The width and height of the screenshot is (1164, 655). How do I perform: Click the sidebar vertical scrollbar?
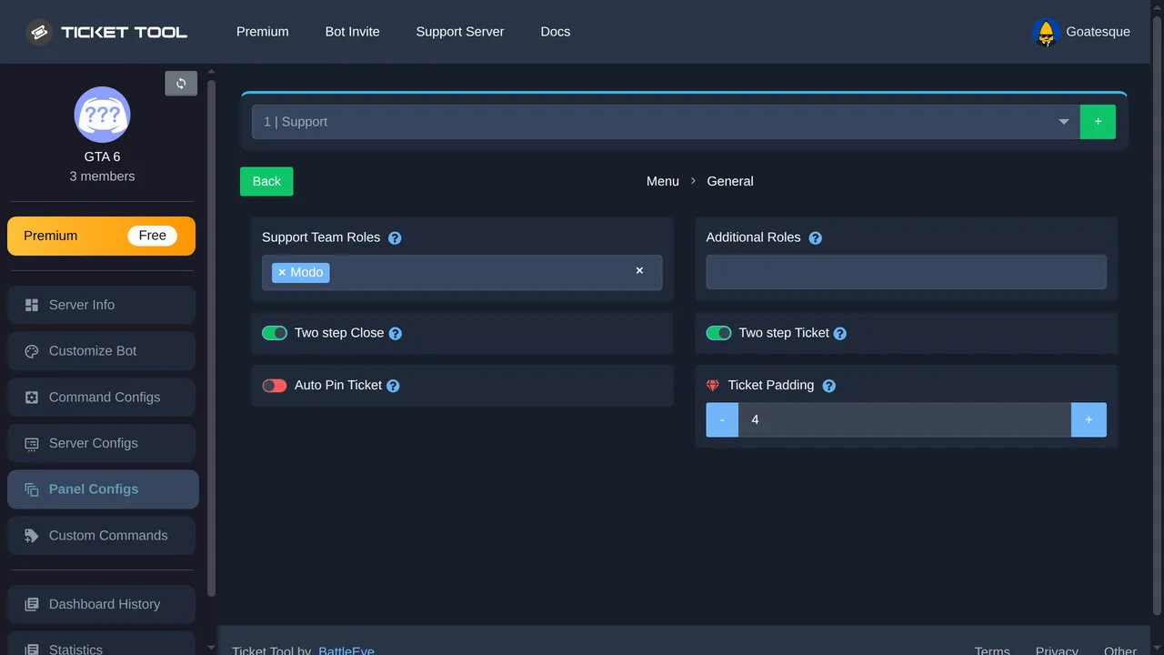pos(211,337)
